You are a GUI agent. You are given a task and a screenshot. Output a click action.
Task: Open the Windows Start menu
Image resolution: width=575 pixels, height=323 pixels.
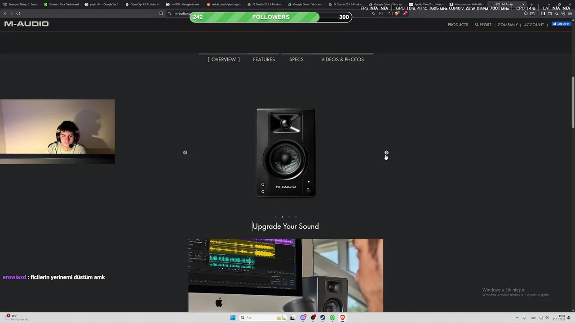pyautogui.click(x=233, y=318)
